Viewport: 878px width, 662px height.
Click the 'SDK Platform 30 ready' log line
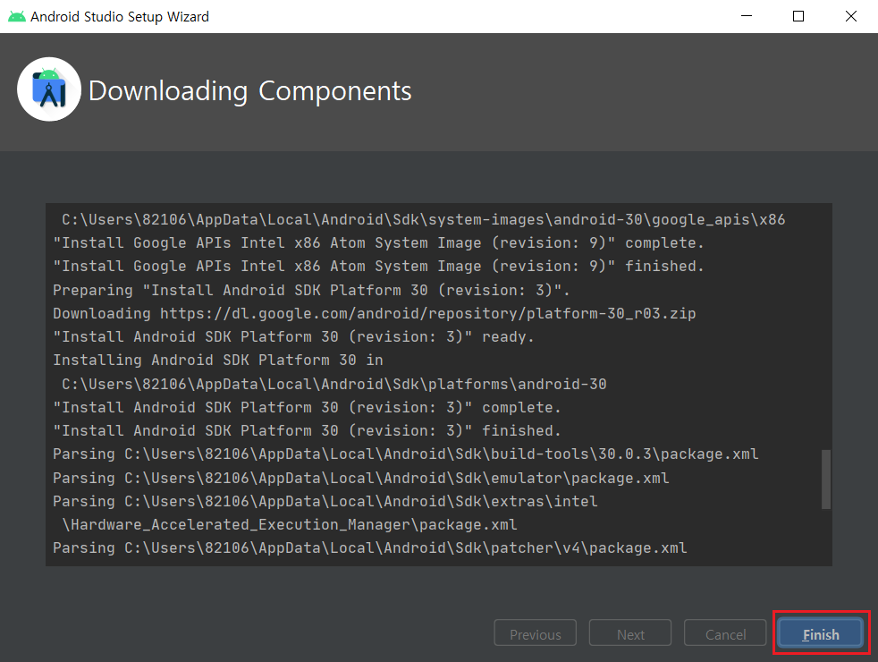point(293,336)
